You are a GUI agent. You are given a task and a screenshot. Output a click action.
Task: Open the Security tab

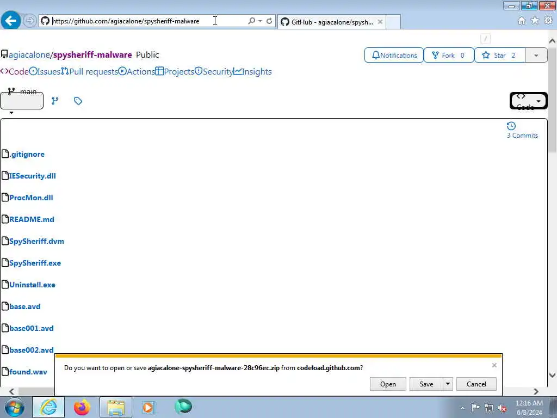tap(214, 71)
